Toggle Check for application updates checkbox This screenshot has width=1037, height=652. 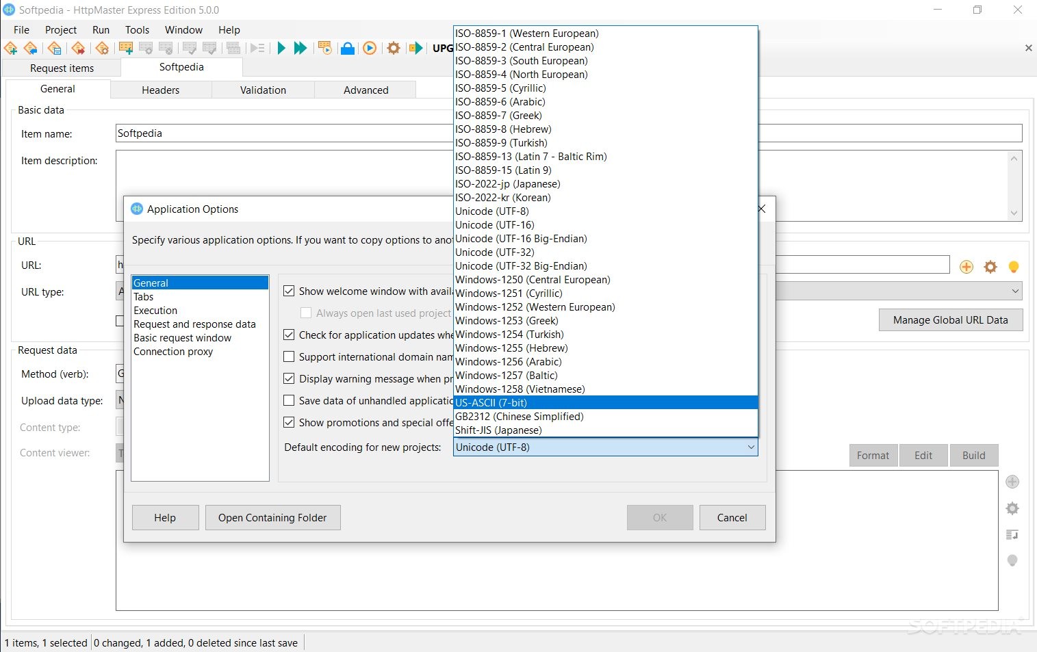[x=289, y=335]
